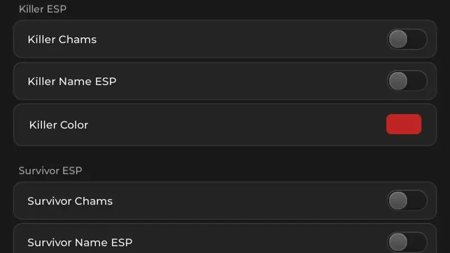Click the Survivor ESP section header

click(51, 171)
